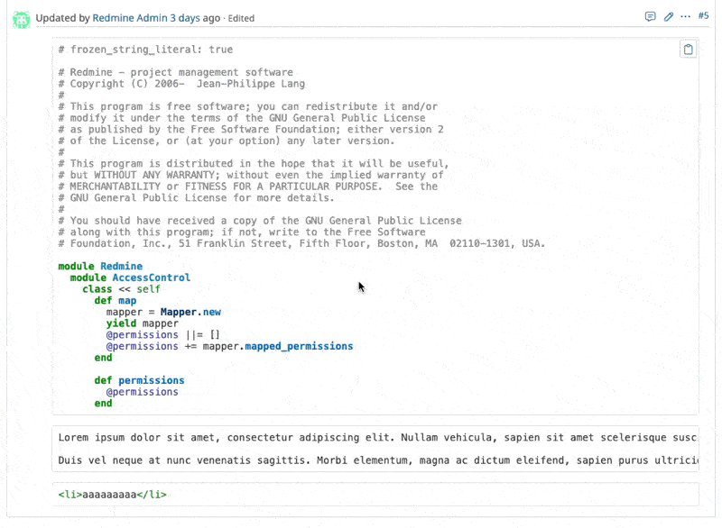Screen dimensions: 722x528
Task: Click the 'Foundation, Inc., 51 Franklin Street' line
Action: (301, 243)
